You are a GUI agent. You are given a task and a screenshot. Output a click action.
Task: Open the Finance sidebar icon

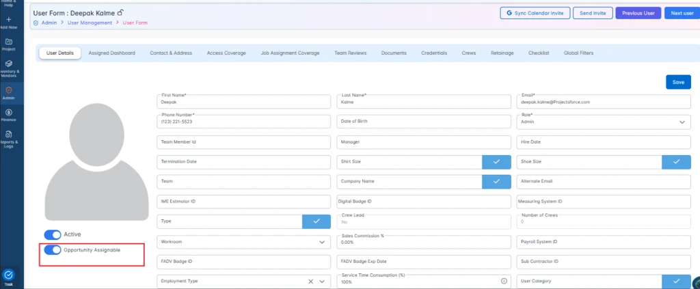pyautogui.click(x=8, y=115)
